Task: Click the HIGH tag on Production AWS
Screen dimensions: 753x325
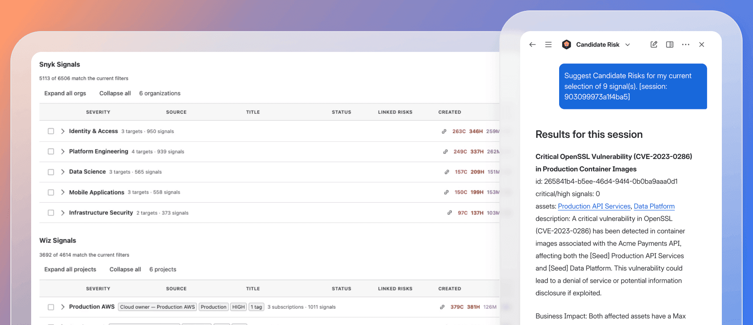Action: (238, 307)
